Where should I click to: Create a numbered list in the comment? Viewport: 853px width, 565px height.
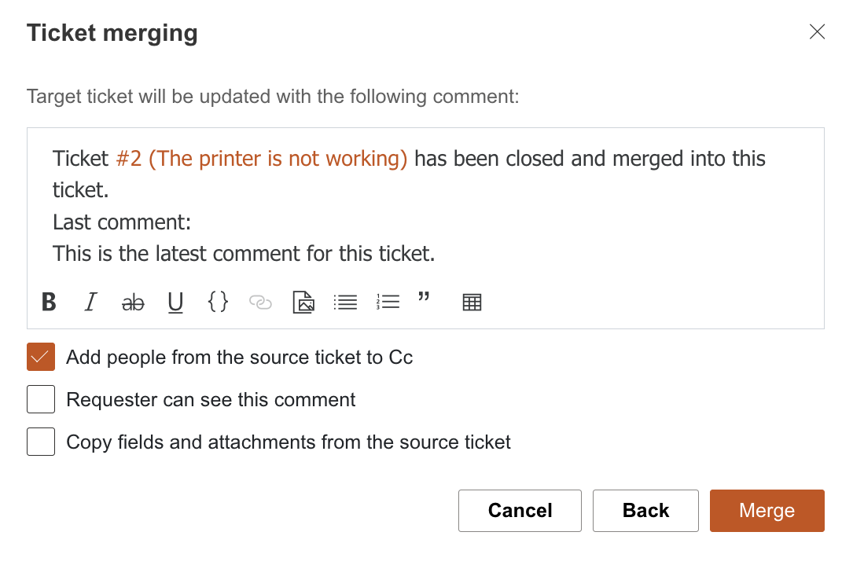[x=388, y=302]
